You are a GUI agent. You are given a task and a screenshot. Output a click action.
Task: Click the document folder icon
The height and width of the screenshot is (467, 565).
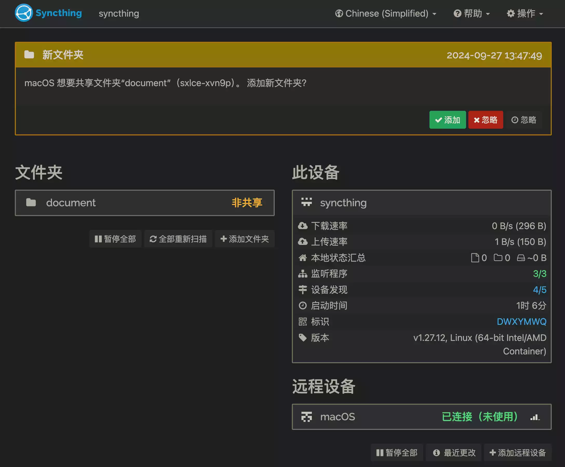31,202
